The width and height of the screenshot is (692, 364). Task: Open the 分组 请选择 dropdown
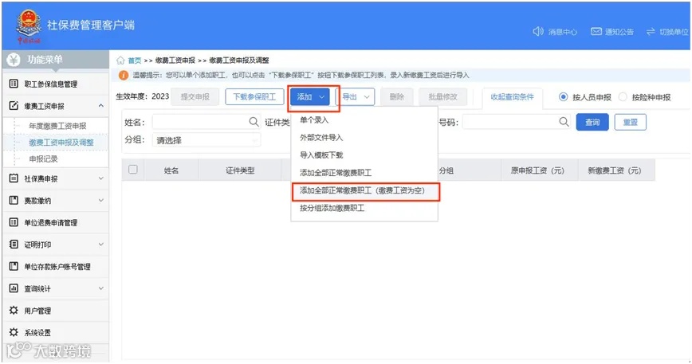206,140
